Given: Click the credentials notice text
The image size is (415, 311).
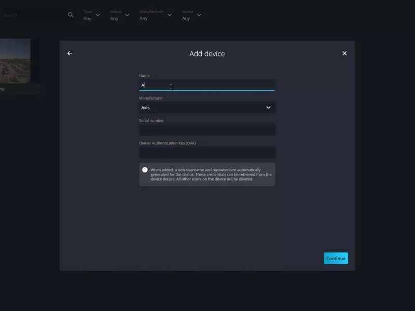Looking at the screenshot, I should point(211,175).
